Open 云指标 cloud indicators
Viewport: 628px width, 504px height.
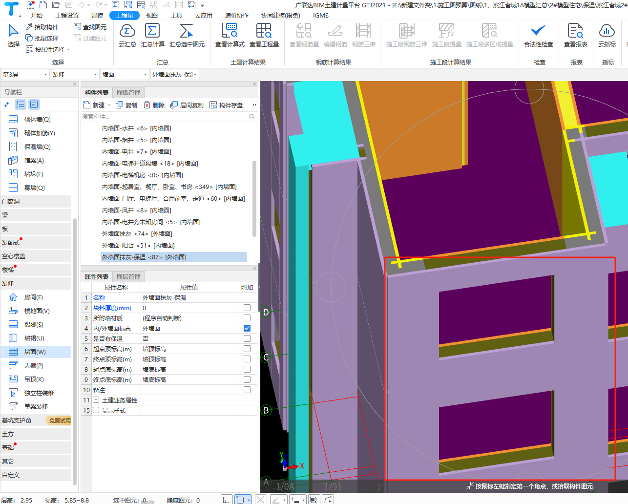coord(607,35)
